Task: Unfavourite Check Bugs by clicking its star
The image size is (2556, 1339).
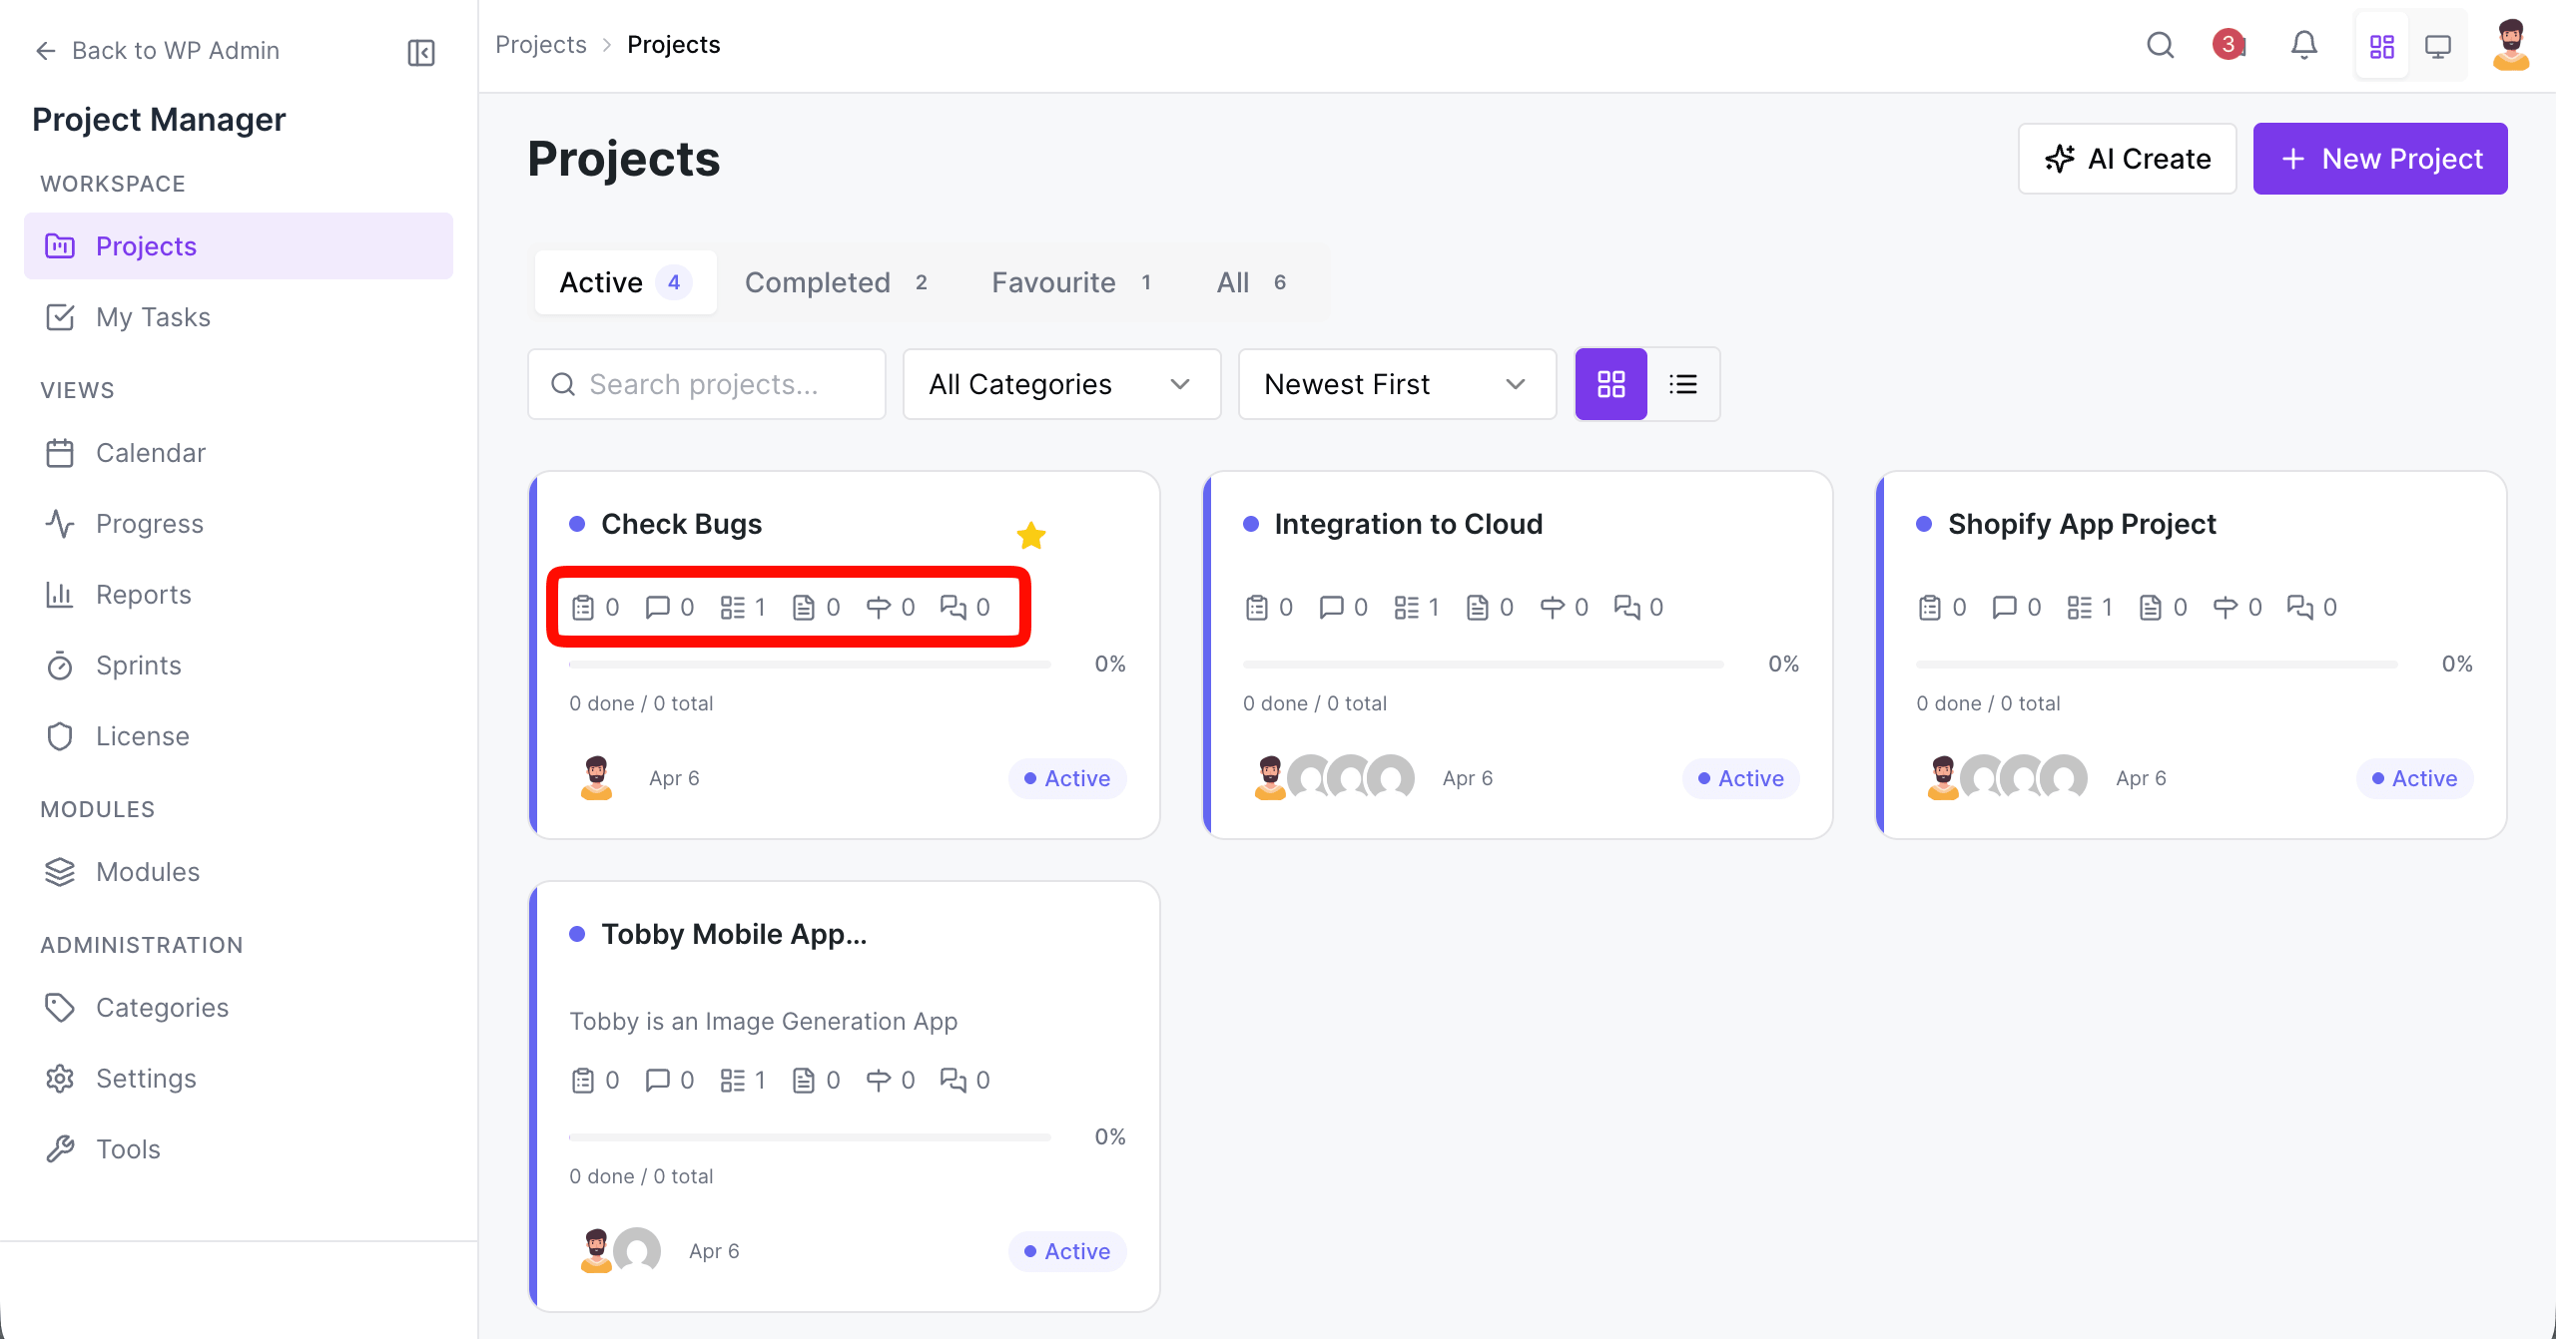Action: point(1031,535)
